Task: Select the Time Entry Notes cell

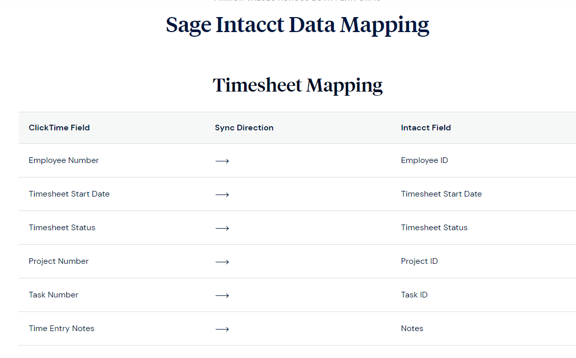Action: click(x=62, y=328)
